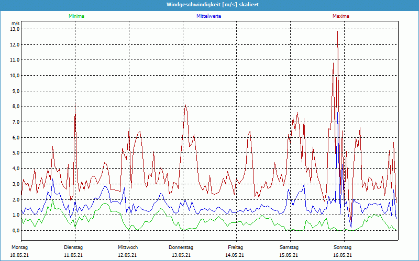Click the '2,0' y-axis value
The width and height of the screenshot is (419, 261).
click(x=16, y=199)
